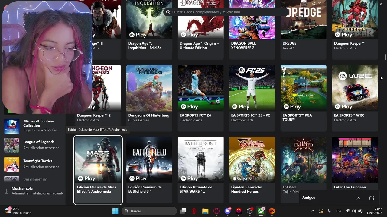Select Teamfight Tactics in sidebar

pos(34,164)
